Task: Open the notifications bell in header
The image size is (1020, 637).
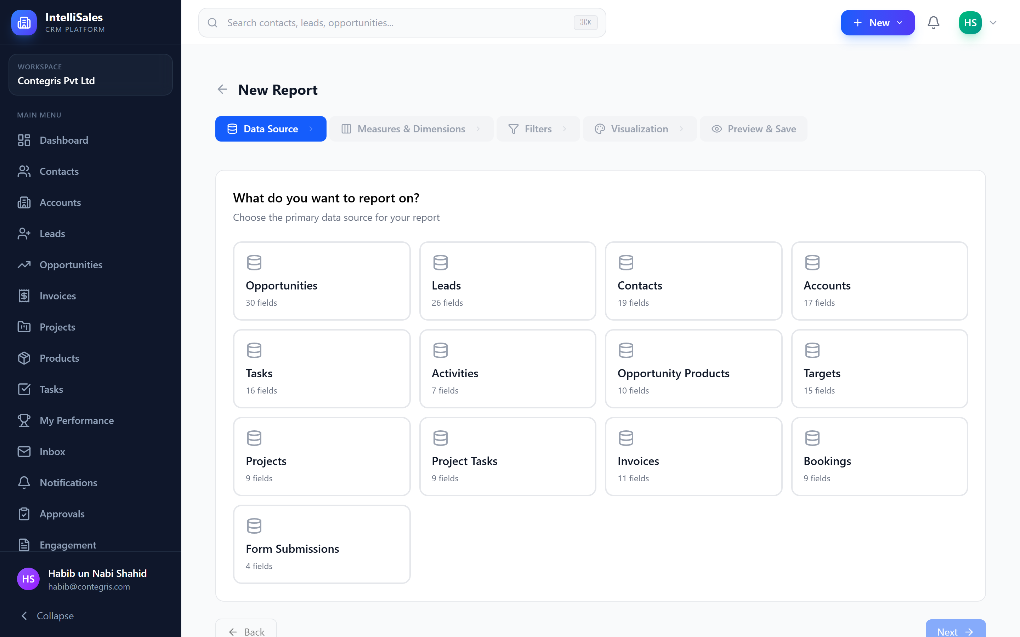Action: (x=933, y=23)
